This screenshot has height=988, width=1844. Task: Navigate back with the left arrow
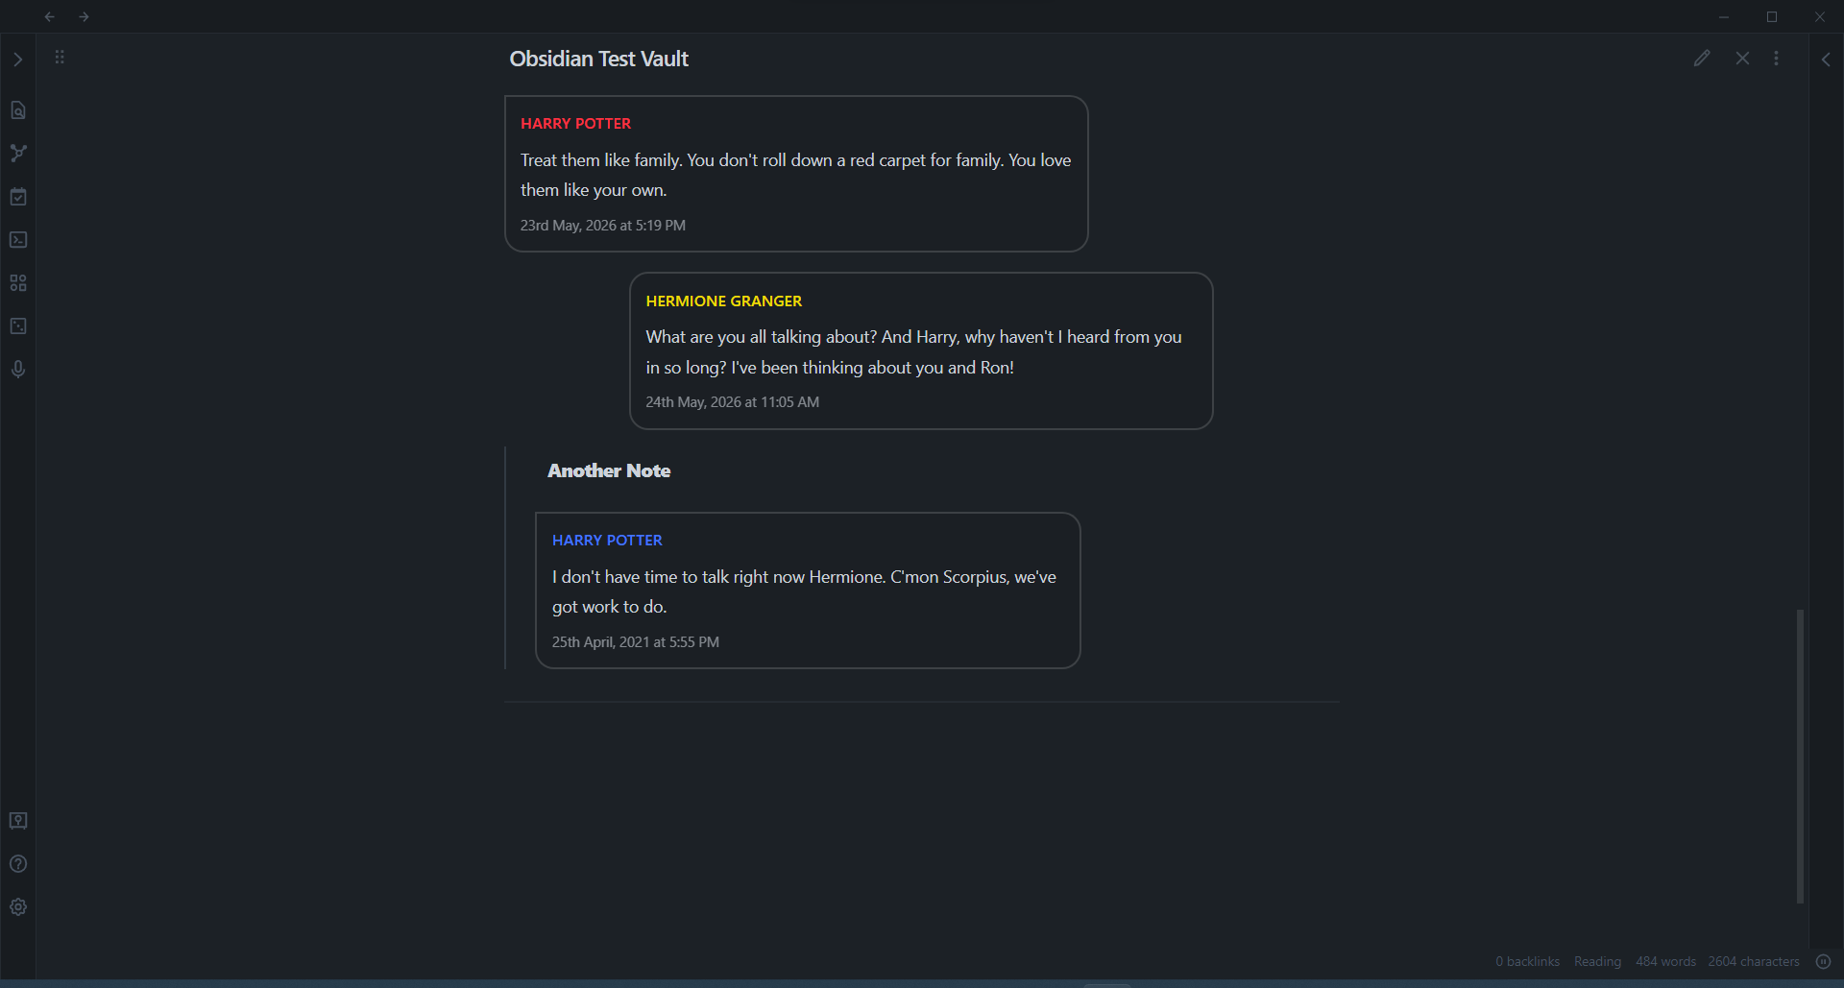click(49, 16)
